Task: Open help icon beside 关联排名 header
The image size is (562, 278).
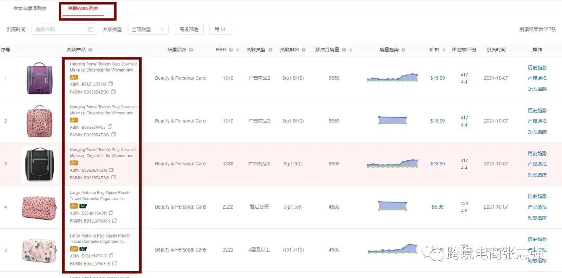Action: point(304,50)
